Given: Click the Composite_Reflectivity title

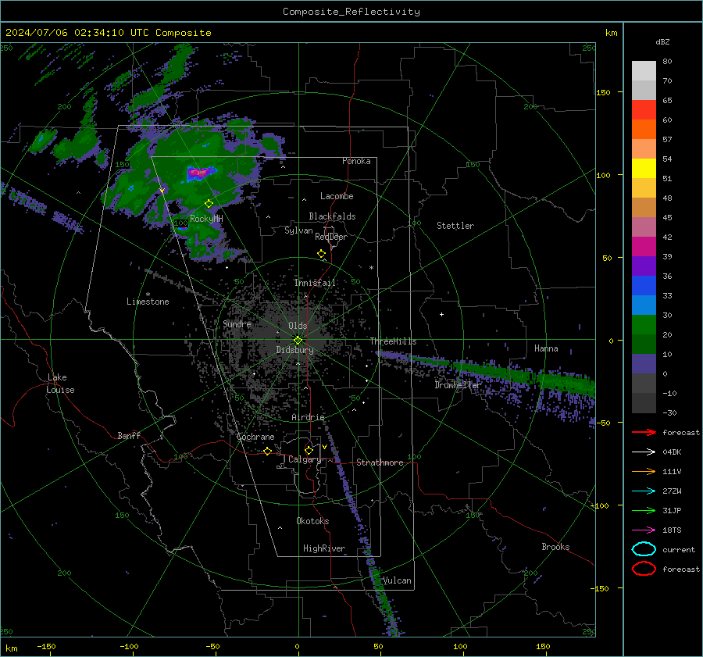Looking at the screenshot, I should tap(351, 12).
